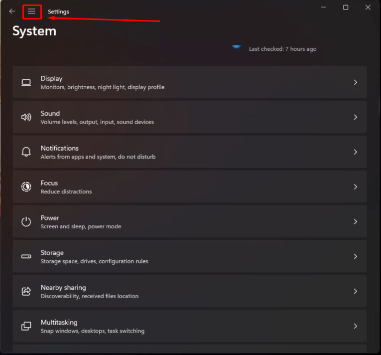The image size is (381, 355).
Task: Expand Focus settings chevron
Action: pyautogui.click(x=355, y=187)
